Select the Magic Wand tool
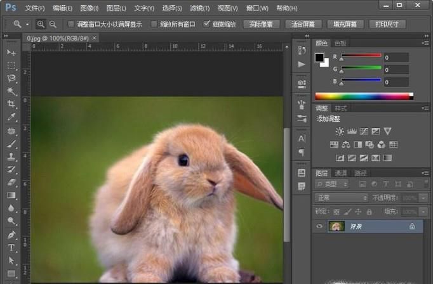Image resolution: width=433 pixels, height=284 pixels. pyautogui.click(x=11, y=91)
